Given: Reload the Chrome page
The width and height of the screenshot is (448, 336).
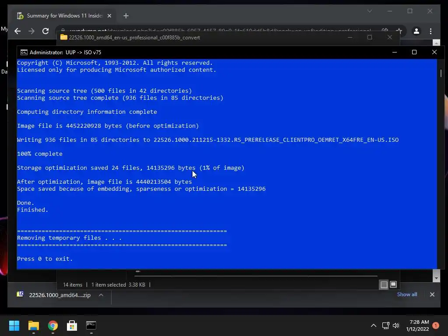Looking at the screenshot, I should (x=45, y=31).
